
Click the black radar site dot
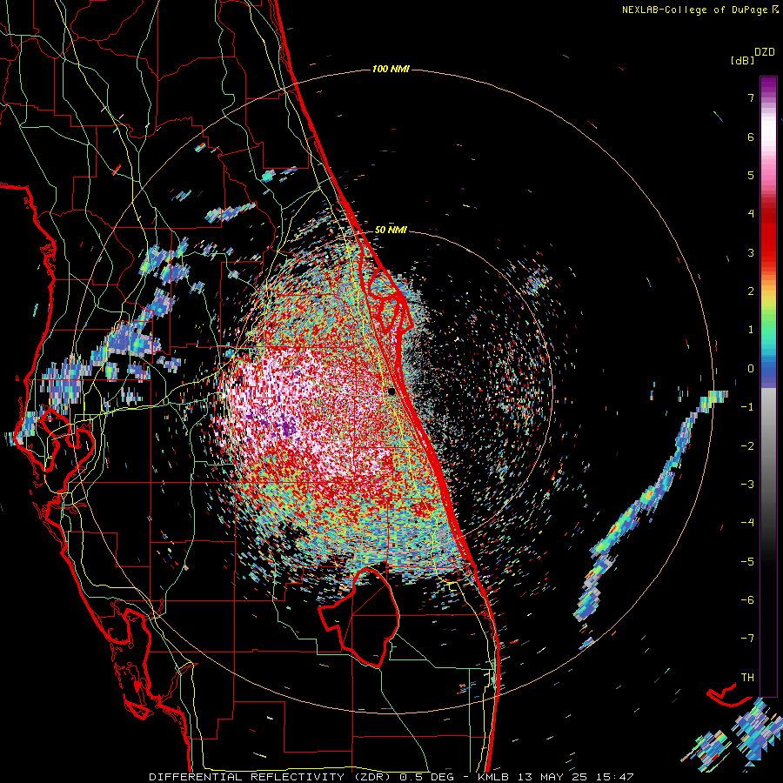click(x=391, y=391)
